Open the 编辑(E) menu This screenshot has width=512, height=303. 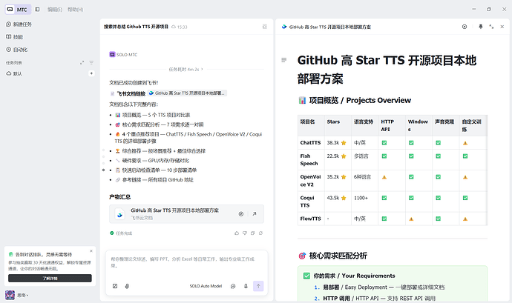click(55, 10)
